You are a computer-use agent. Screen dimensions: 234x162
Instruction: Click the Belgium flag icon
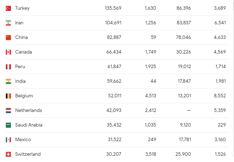click(8, 96)
